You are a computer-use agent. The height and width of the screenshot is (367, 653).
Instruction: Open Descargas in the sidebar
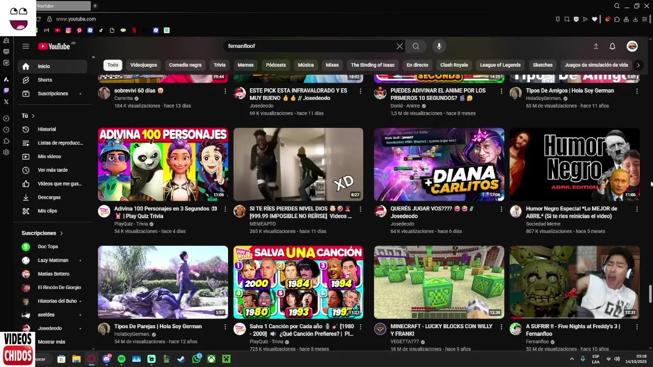52,197
